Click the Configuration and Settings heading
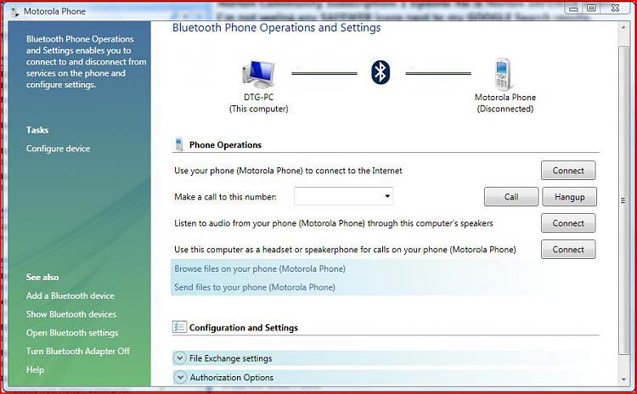The height and width of the screenshot is (394, 637). coord(244,328)
